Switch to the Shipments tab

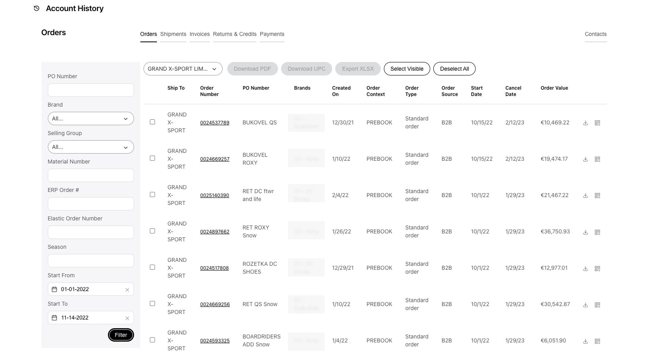click(173, 34)
